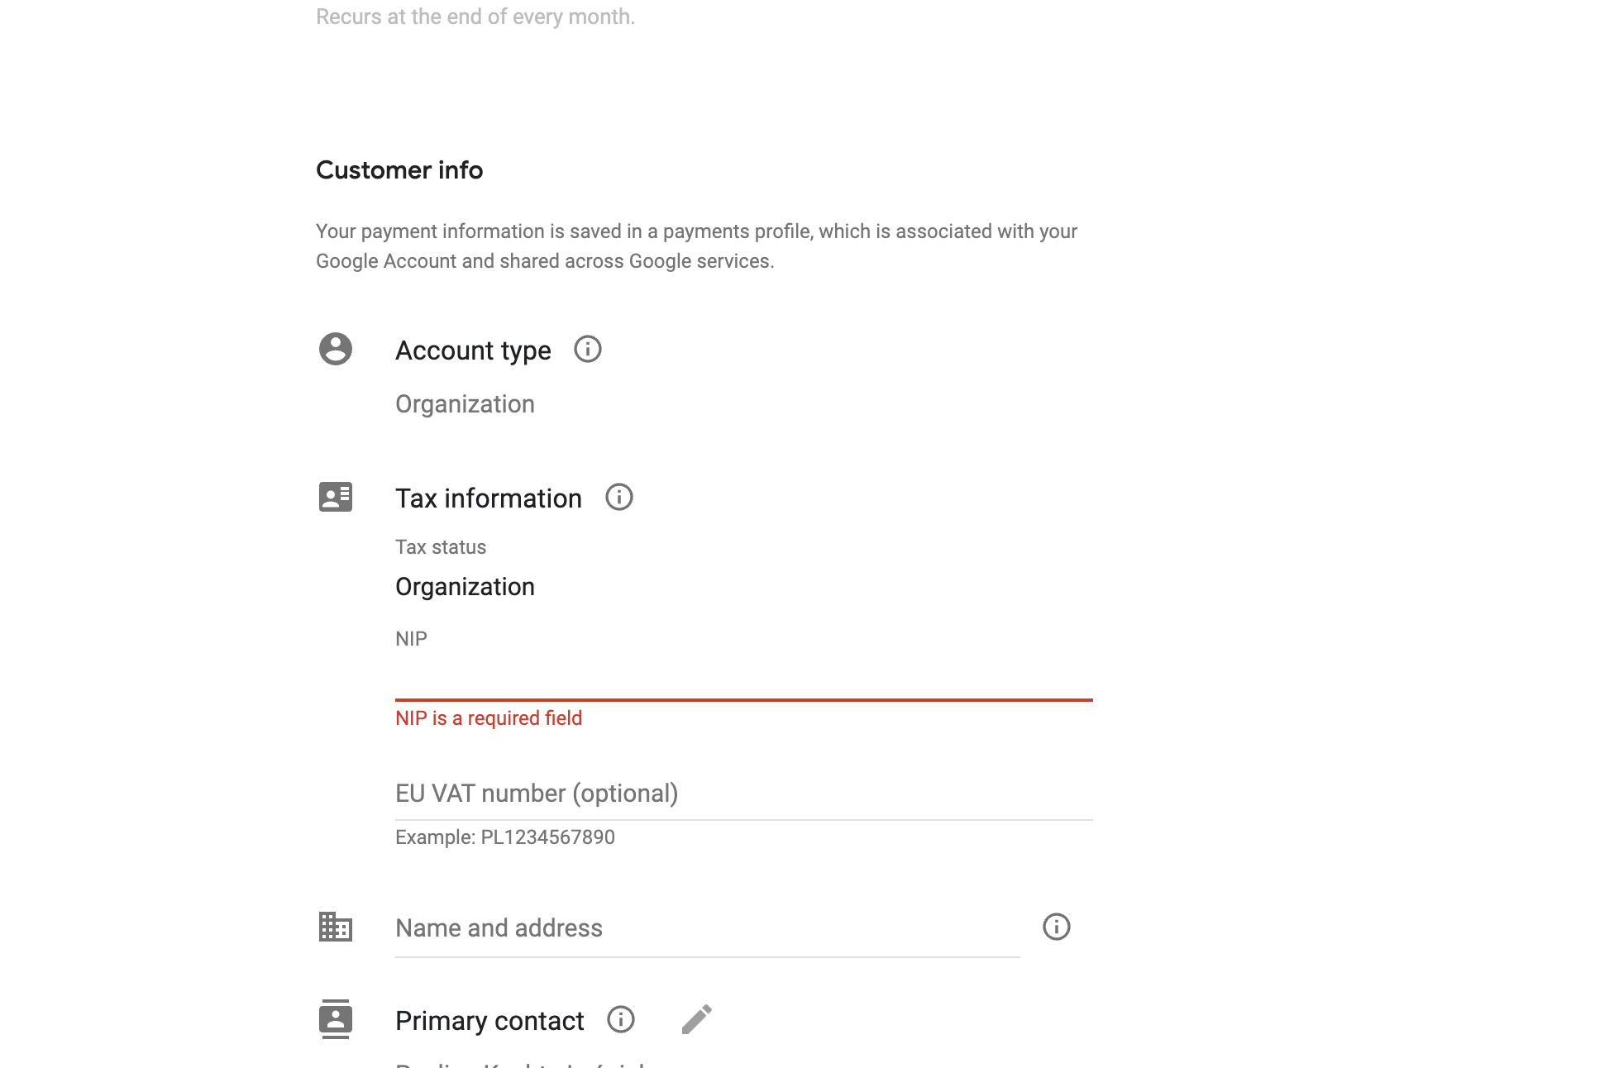
Task: Click the Name and address info icon
Action: 1057,927
